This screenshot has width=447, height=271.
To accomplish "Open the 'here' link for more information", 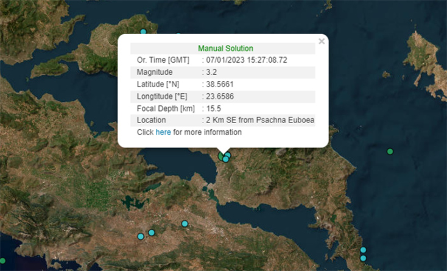I will 163,132.
